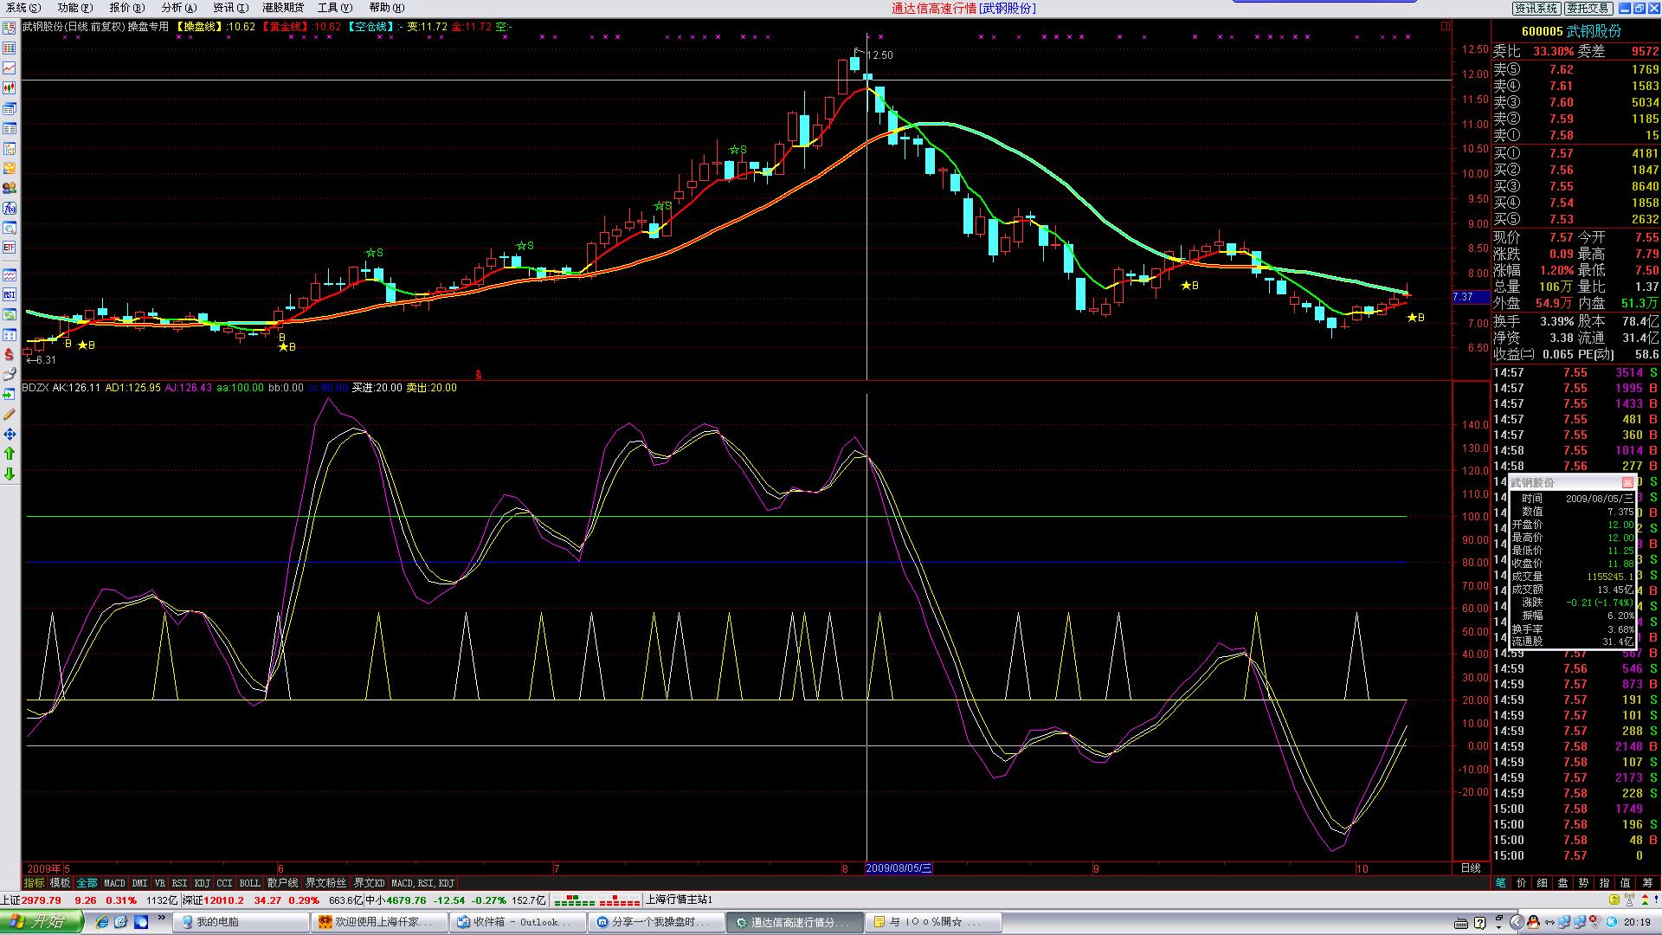This screenshot has width=1662, height=935.
Task: Open the 日线 period selector
Action: [1470, 867]
